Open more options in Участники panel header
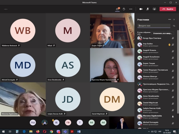The image size is (179, 134). 169,20
